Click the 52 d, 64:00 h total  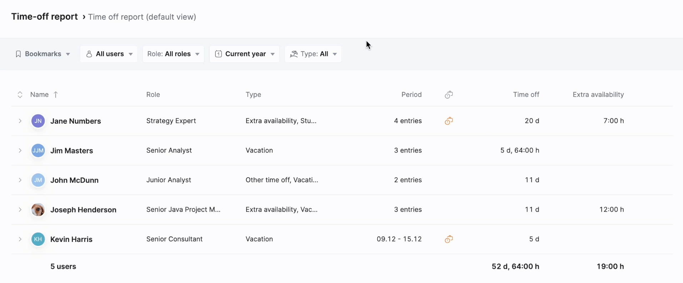pos(515,267)
